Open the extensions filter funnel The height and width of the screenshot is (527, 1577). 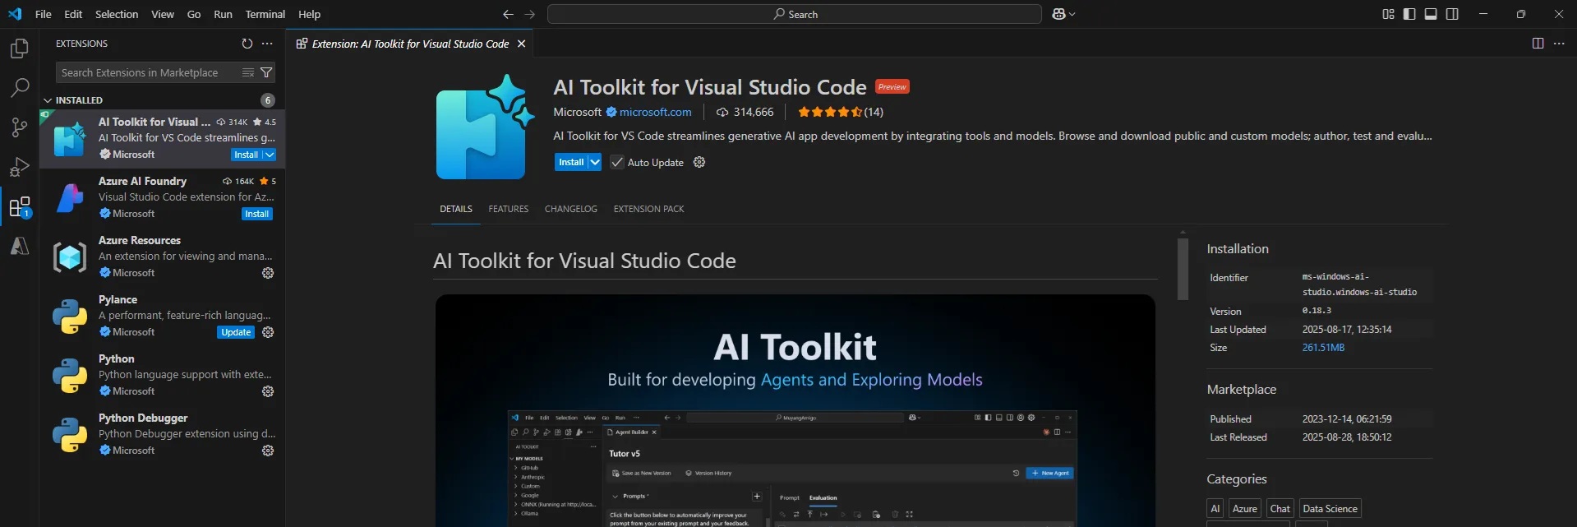[266, 72]
